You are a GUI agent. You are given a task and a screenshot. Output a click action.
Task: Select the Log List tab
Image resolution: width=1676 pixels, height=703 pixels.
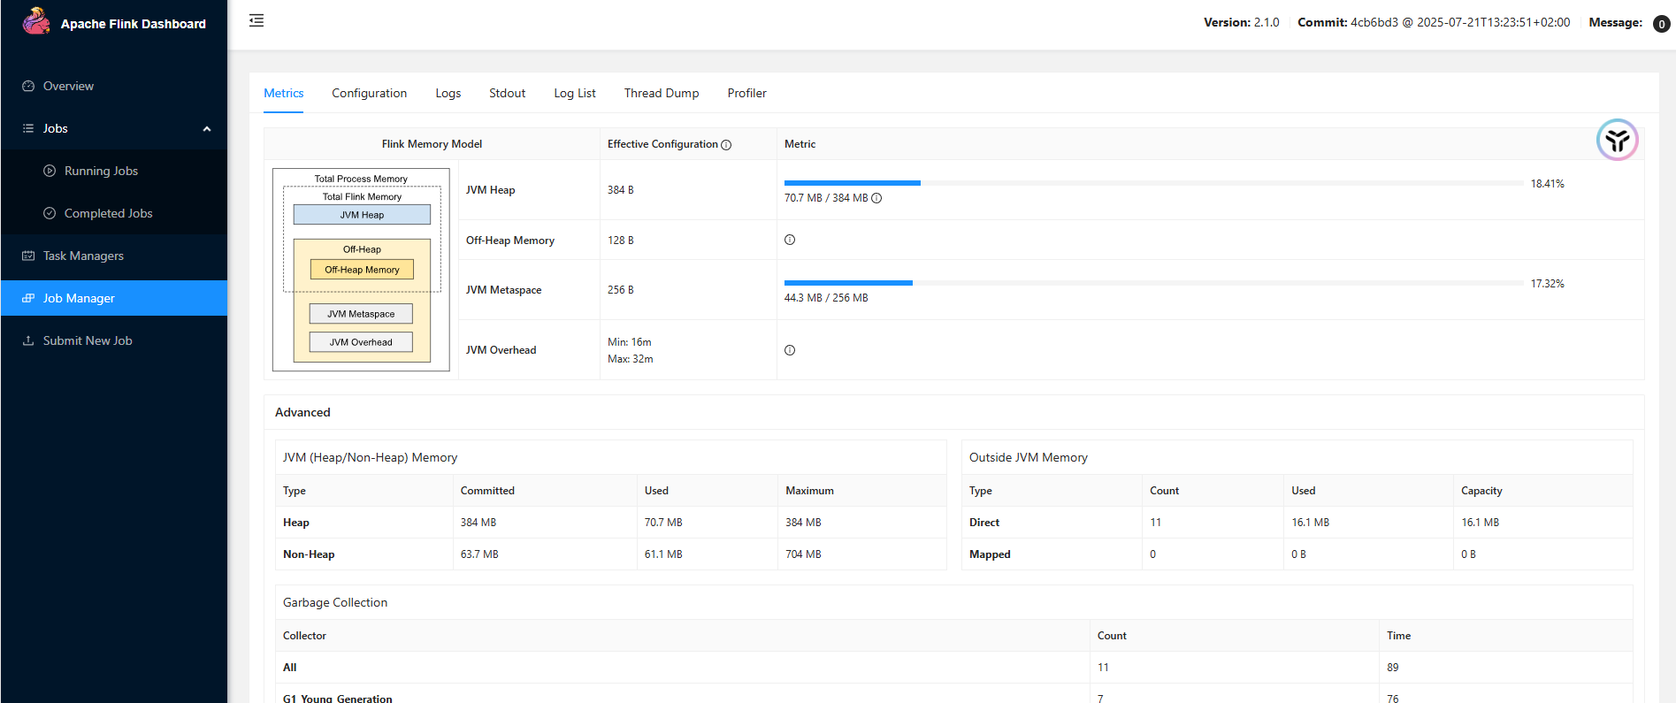[x=574, y=93]
